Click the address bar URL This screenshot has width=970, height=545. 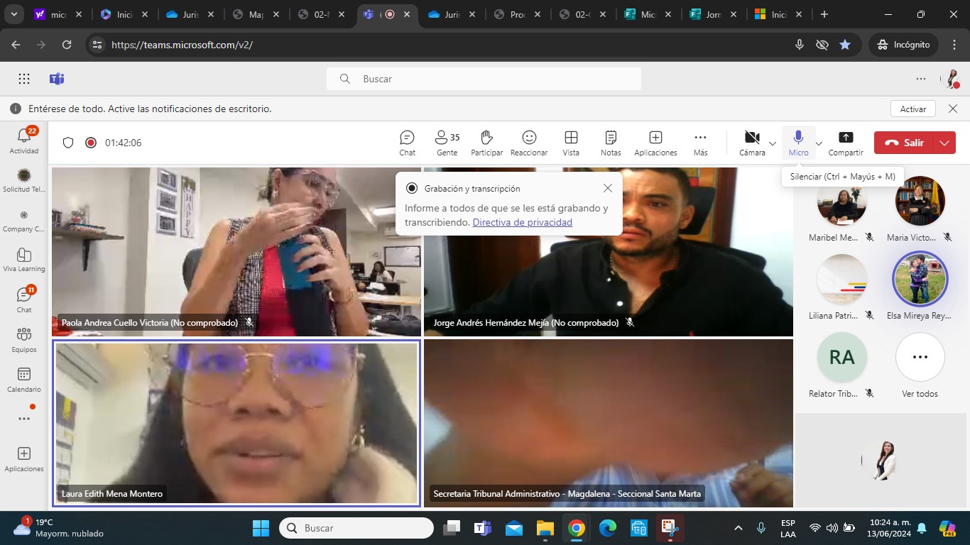pyautogui.click(x=182, y=45)
